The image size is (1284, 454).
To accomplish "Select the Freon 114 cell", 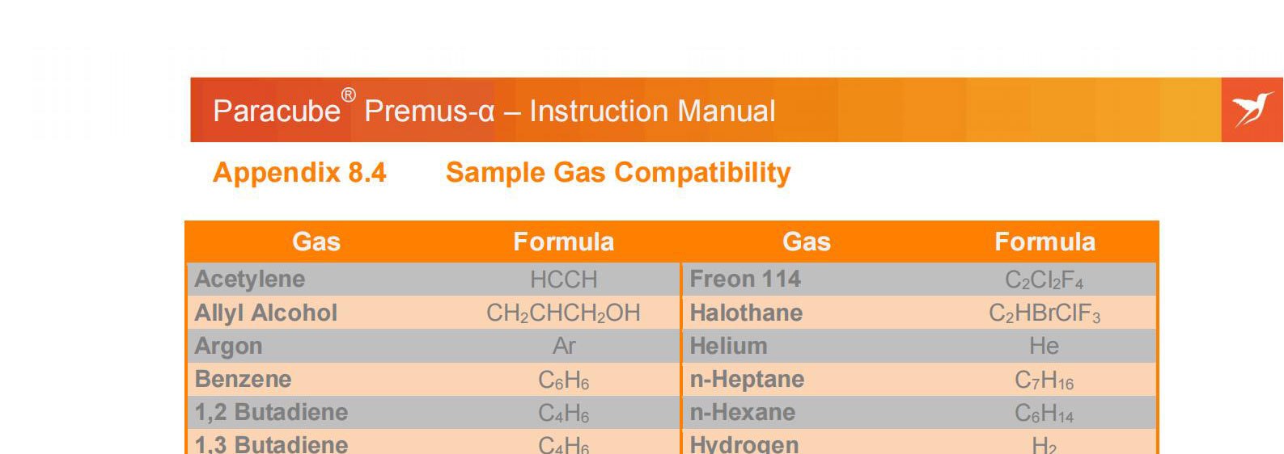I will [x=744, y=280].
